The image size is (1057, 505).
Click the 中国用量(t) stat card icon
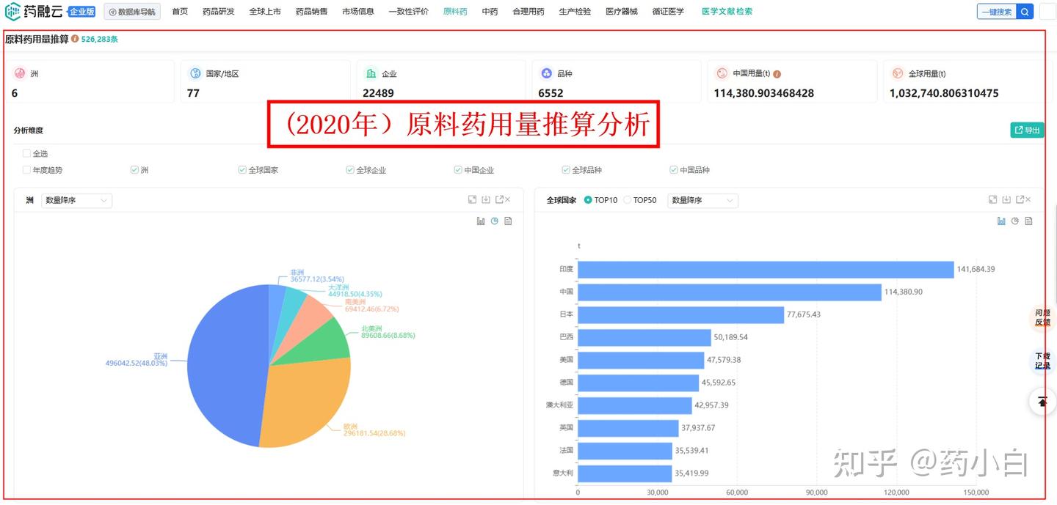722,73
